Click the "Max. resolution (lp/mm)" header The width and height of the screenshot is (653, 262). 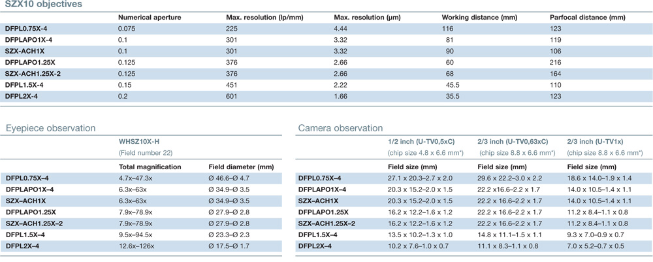(x=265, y=18)
